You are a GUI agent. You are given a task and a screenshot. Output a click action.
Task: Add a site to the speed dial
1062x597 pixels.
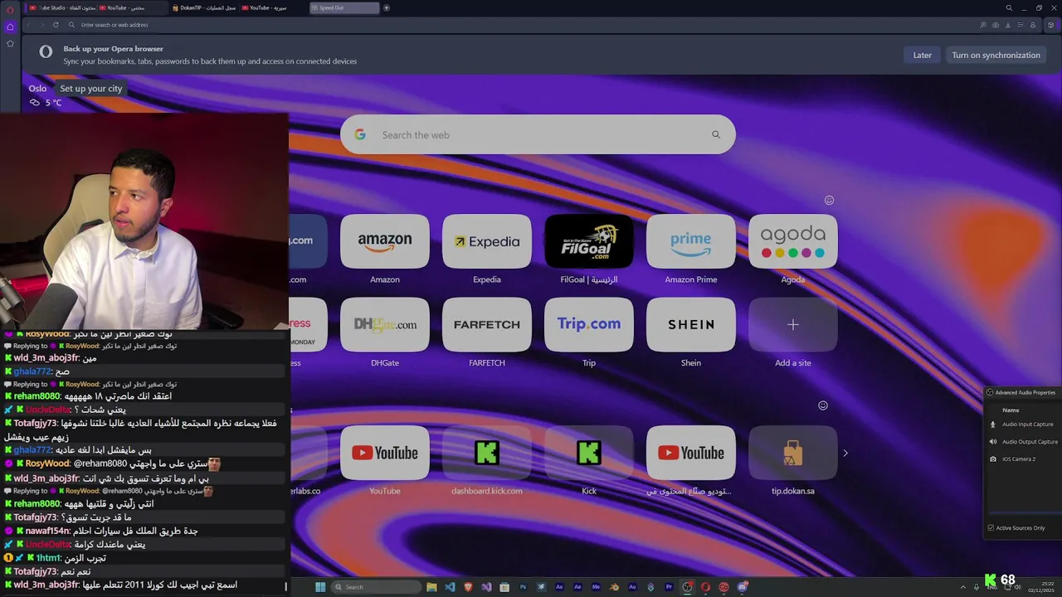[793, 324]
